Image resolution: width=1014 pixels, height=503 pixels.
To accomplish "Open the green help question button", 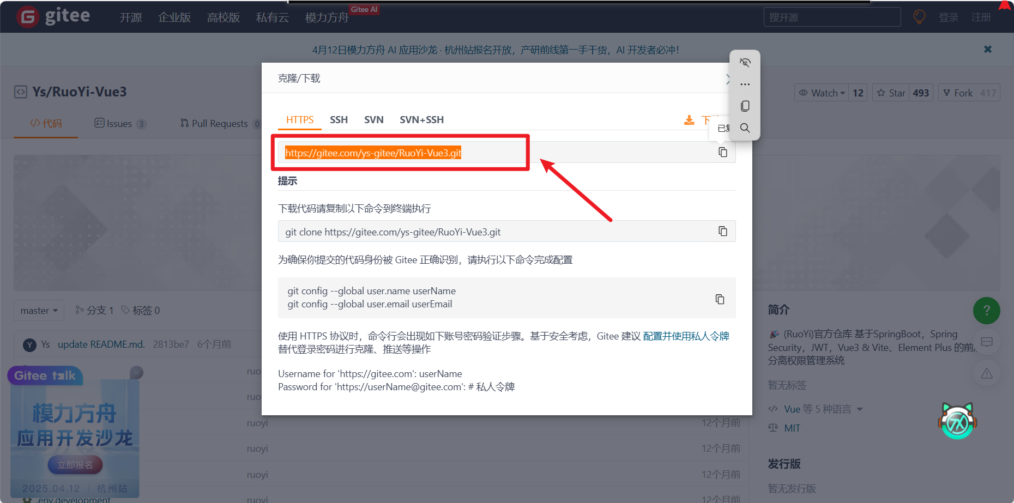I will pos(987,311).
